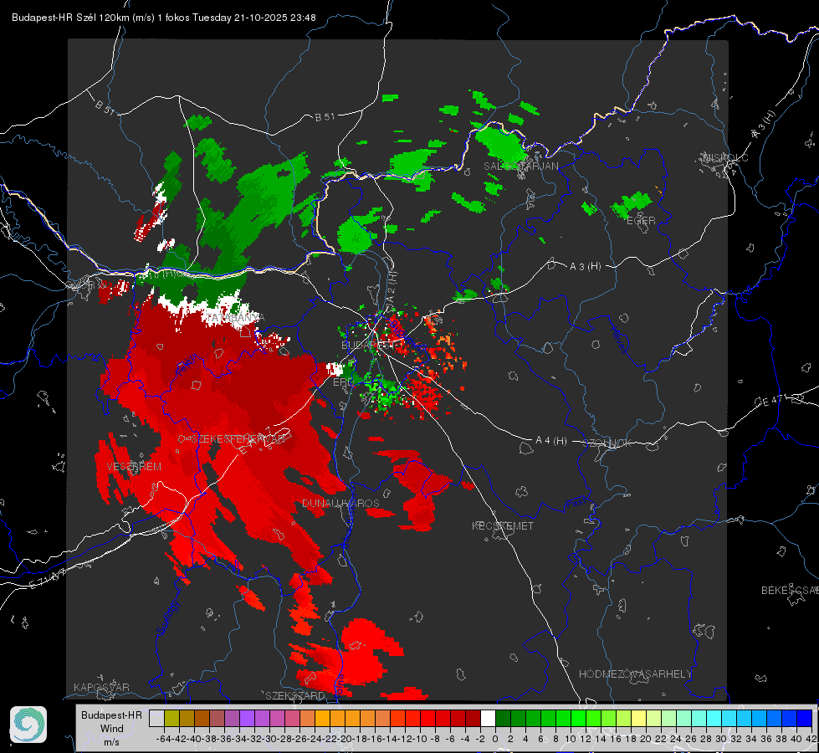
Task: Pick the darkest blue swatch between 40 and 42
Action: pyautogui.click(x=805, y=718)
